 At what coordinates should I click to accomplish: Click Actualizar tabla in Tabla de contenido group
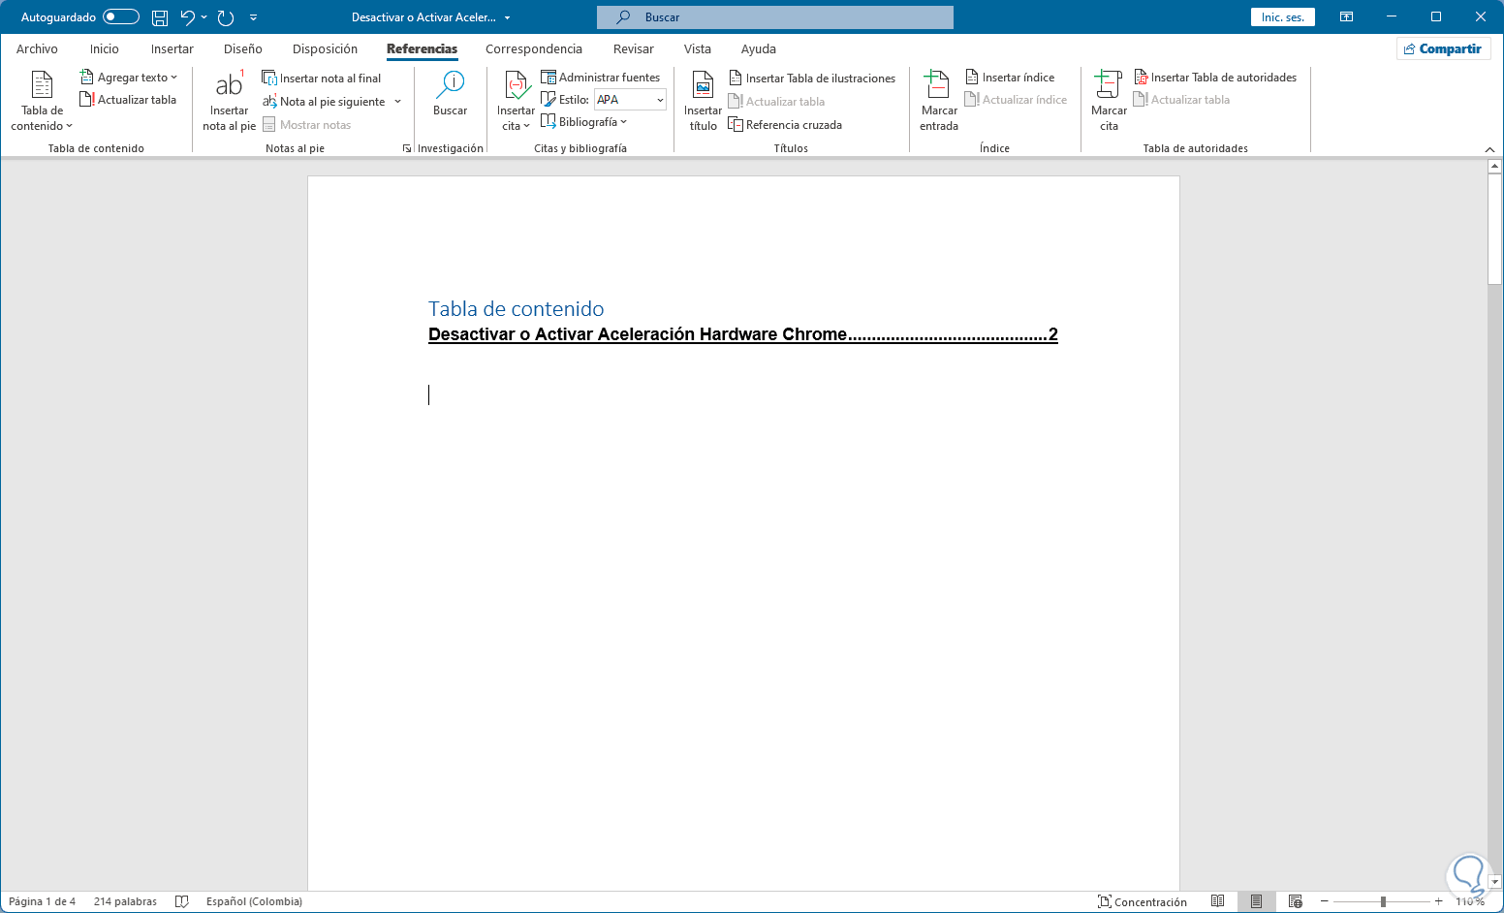[128, 100]
